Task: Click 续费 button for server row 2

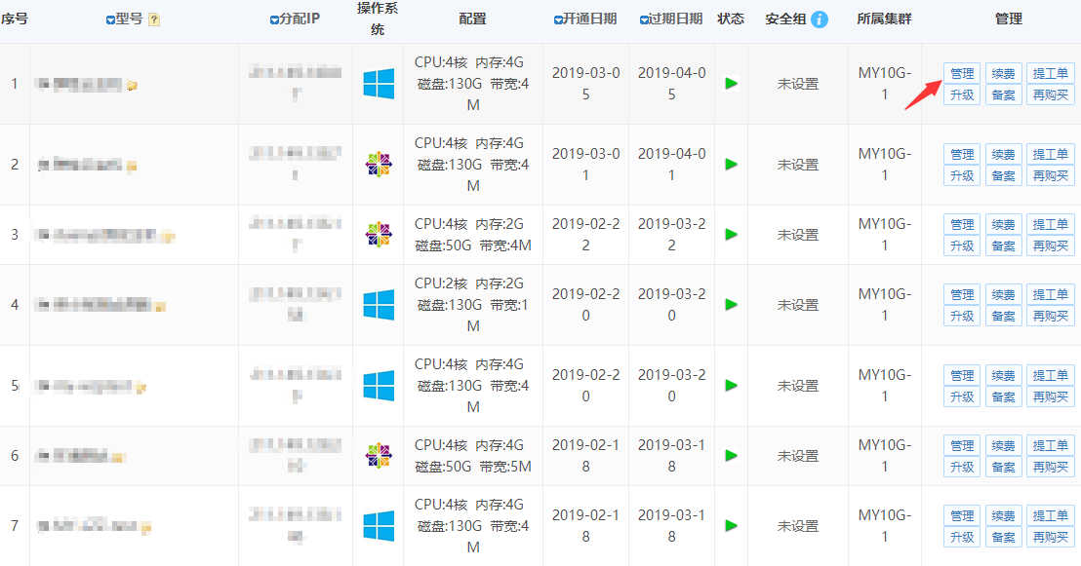Action: pos(1003,154)
